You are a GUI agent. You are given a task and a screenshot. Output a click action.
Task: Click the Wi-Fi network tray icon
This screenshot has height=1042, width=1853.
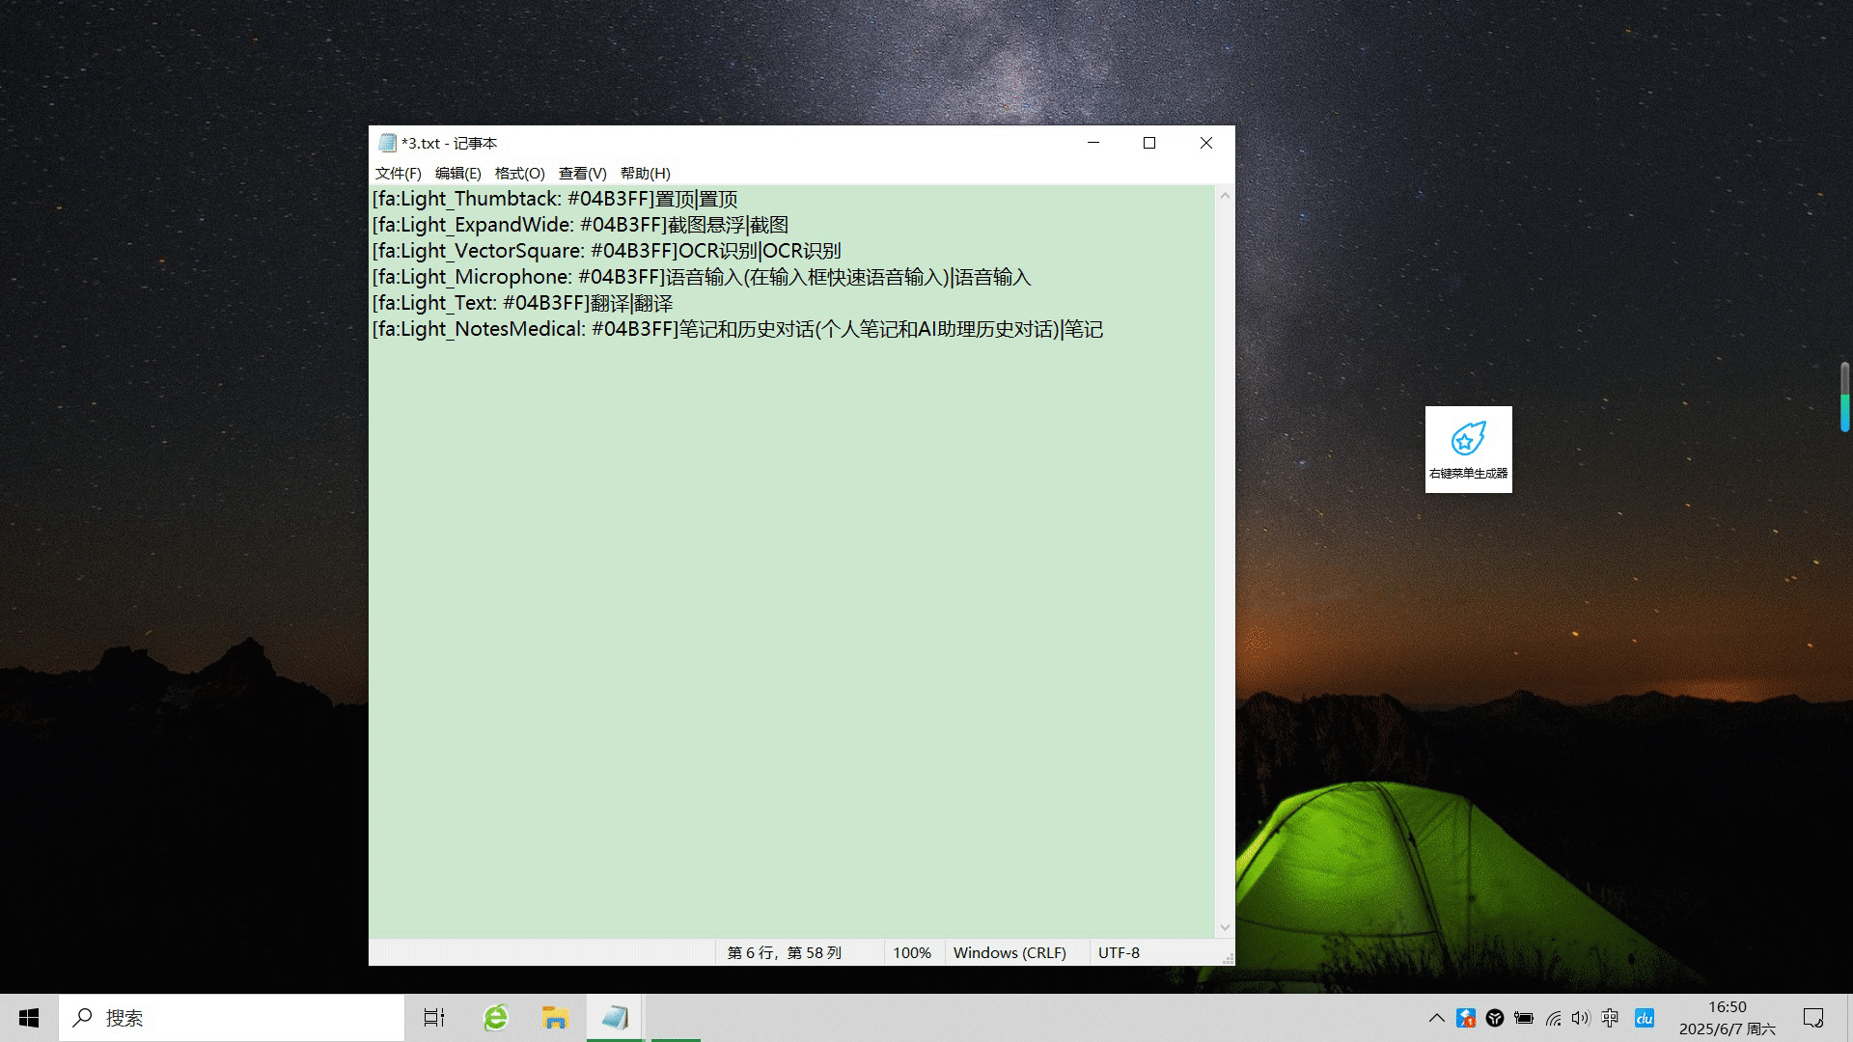1553,1018
